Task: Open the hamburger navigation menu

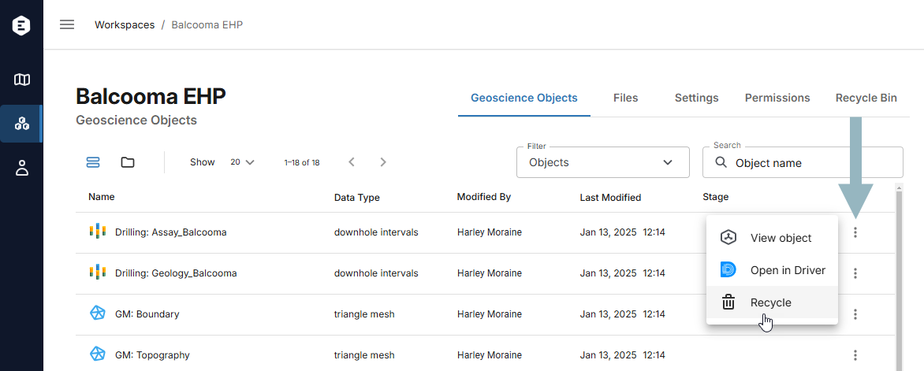Action: (67, 24)
